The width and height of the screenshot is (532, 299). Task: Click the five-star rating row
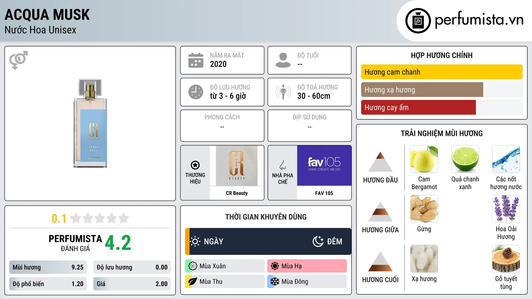(x=100, y=218)
